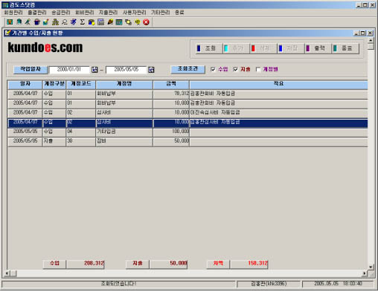Click the green person toolbar icon
378x292 pixels.
click(19, 22)
